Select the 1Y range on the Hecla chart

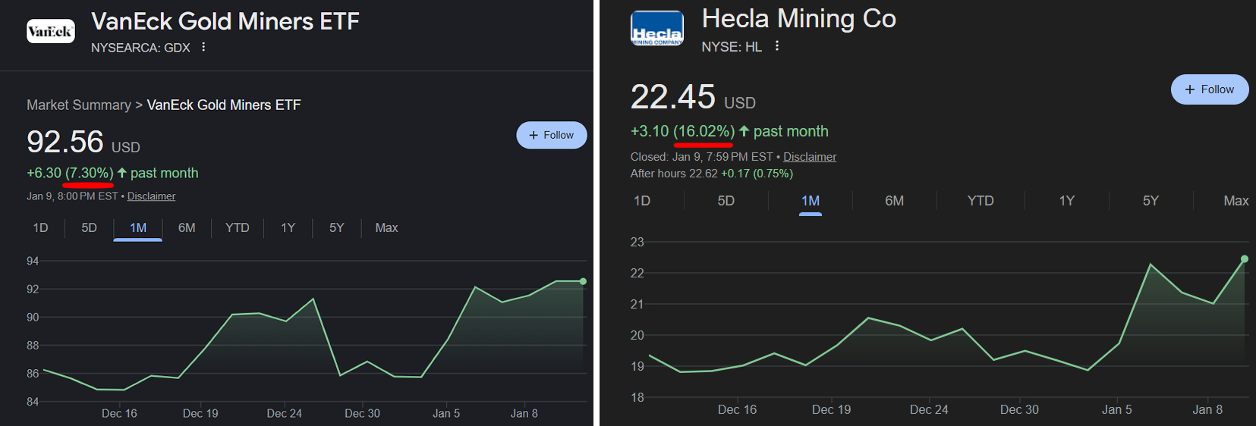pyautogui.click(x=1067, y=201)
